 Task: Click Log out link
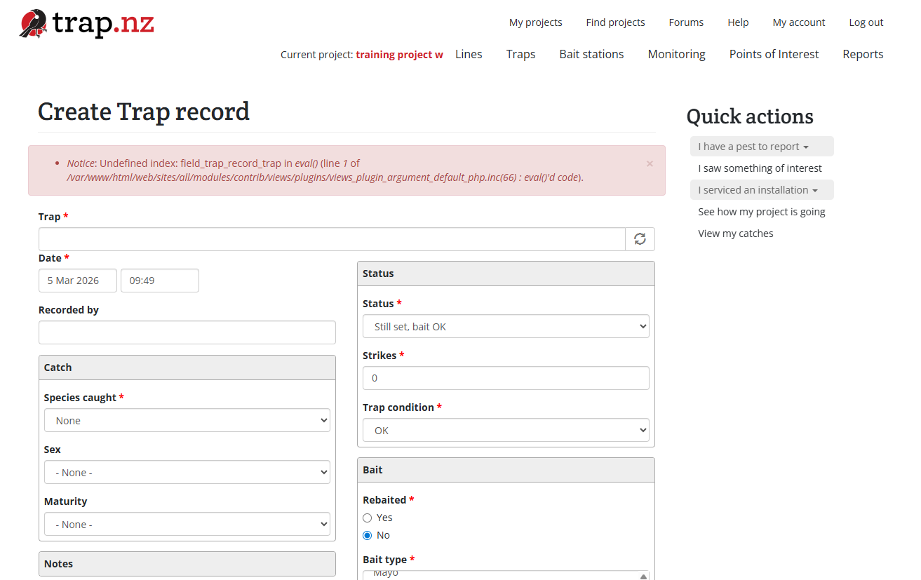[x=866, y=22]
